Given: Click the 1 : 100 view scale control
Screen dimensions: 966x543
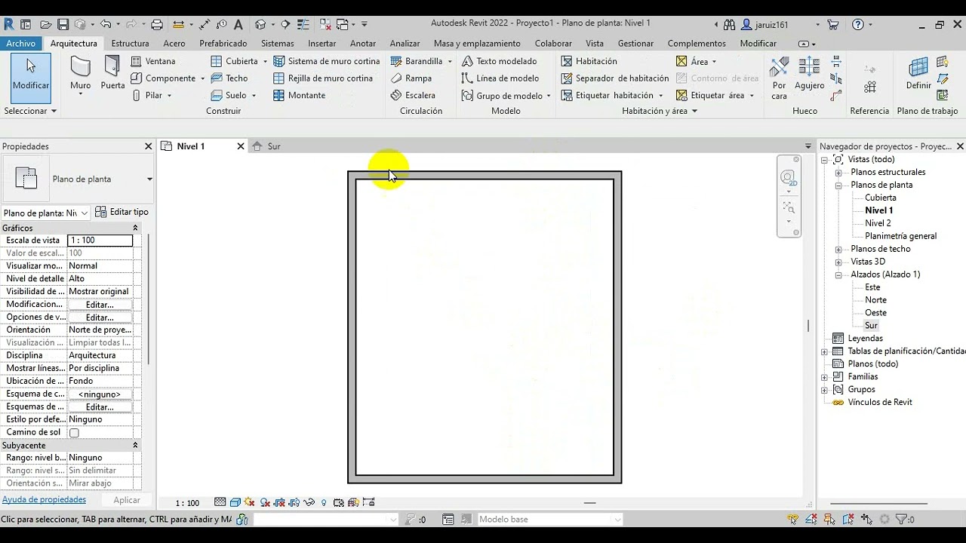Looking at the screenshot, I should [187, 503].
